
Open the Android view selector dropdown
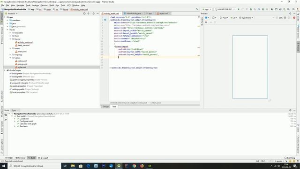click(11, 14)
